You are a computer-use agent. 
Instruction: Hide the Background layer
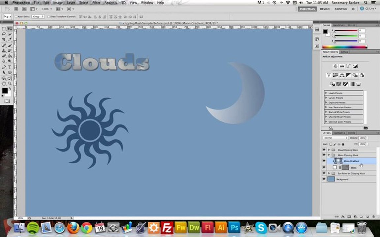[324, 179]
